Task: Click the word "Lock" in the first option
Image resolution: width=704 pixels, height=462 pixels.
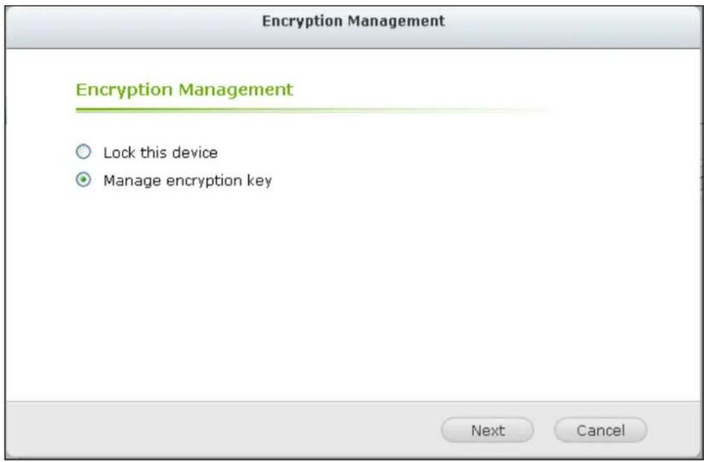Action: [117, 153]
